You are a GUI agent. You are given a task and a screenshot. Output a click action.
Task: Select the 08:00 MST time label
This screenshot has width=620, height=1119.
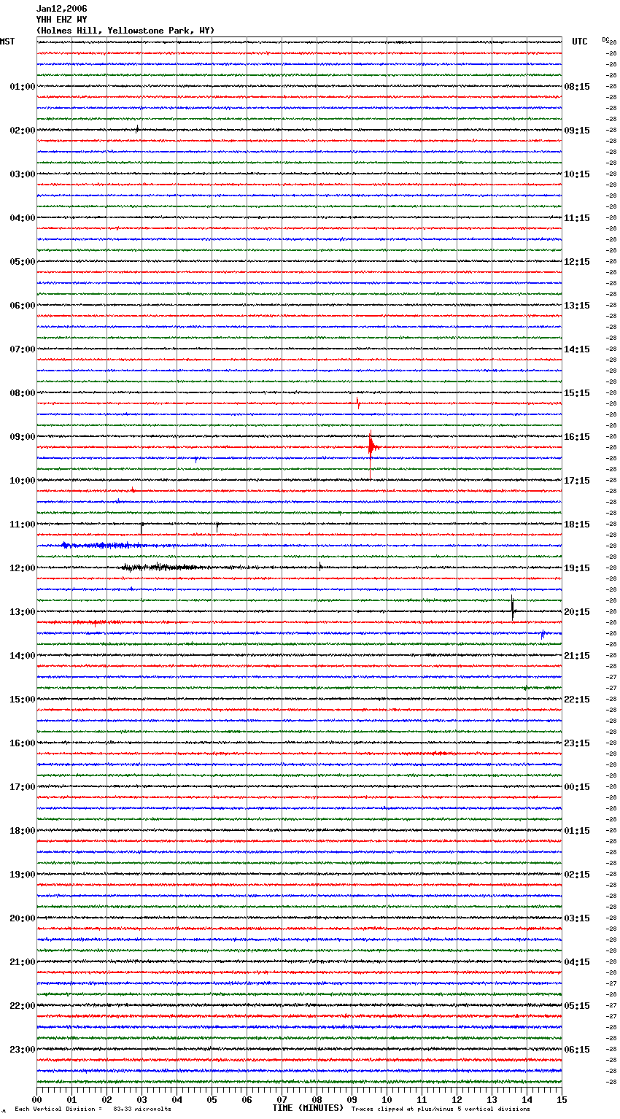point(22,393)
